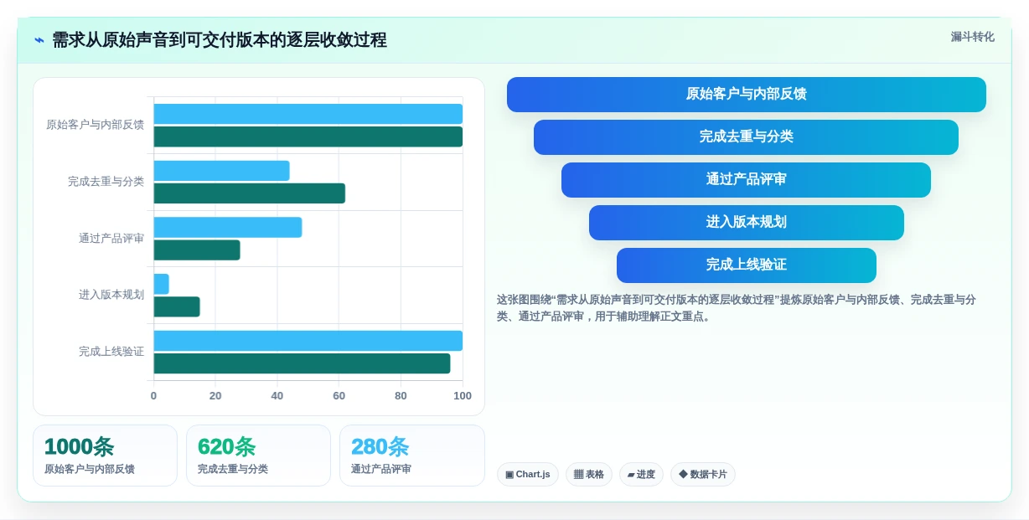
Task: Click the dark teal bar for 原始客户与内部反馈
Action: pos(308,136)
